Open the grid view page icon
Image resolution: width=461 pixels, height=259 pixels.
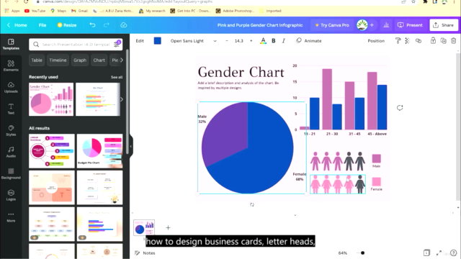coord(426,253)
